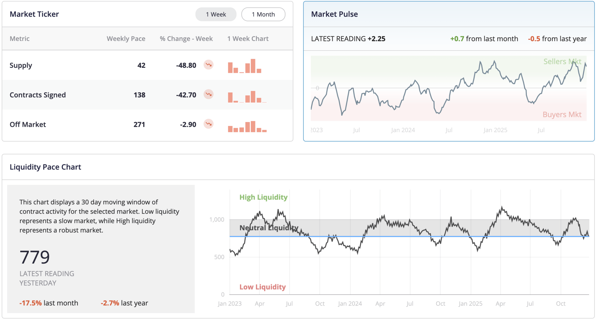Click the Contracts Signed downward trend icon
Screen dimensions: 596x320
pos(209,94)
